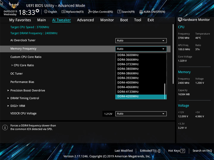The width and height of the screenshot is (214, 160).
Task: Open Search on FAQ link
Action: coord(202,151)
